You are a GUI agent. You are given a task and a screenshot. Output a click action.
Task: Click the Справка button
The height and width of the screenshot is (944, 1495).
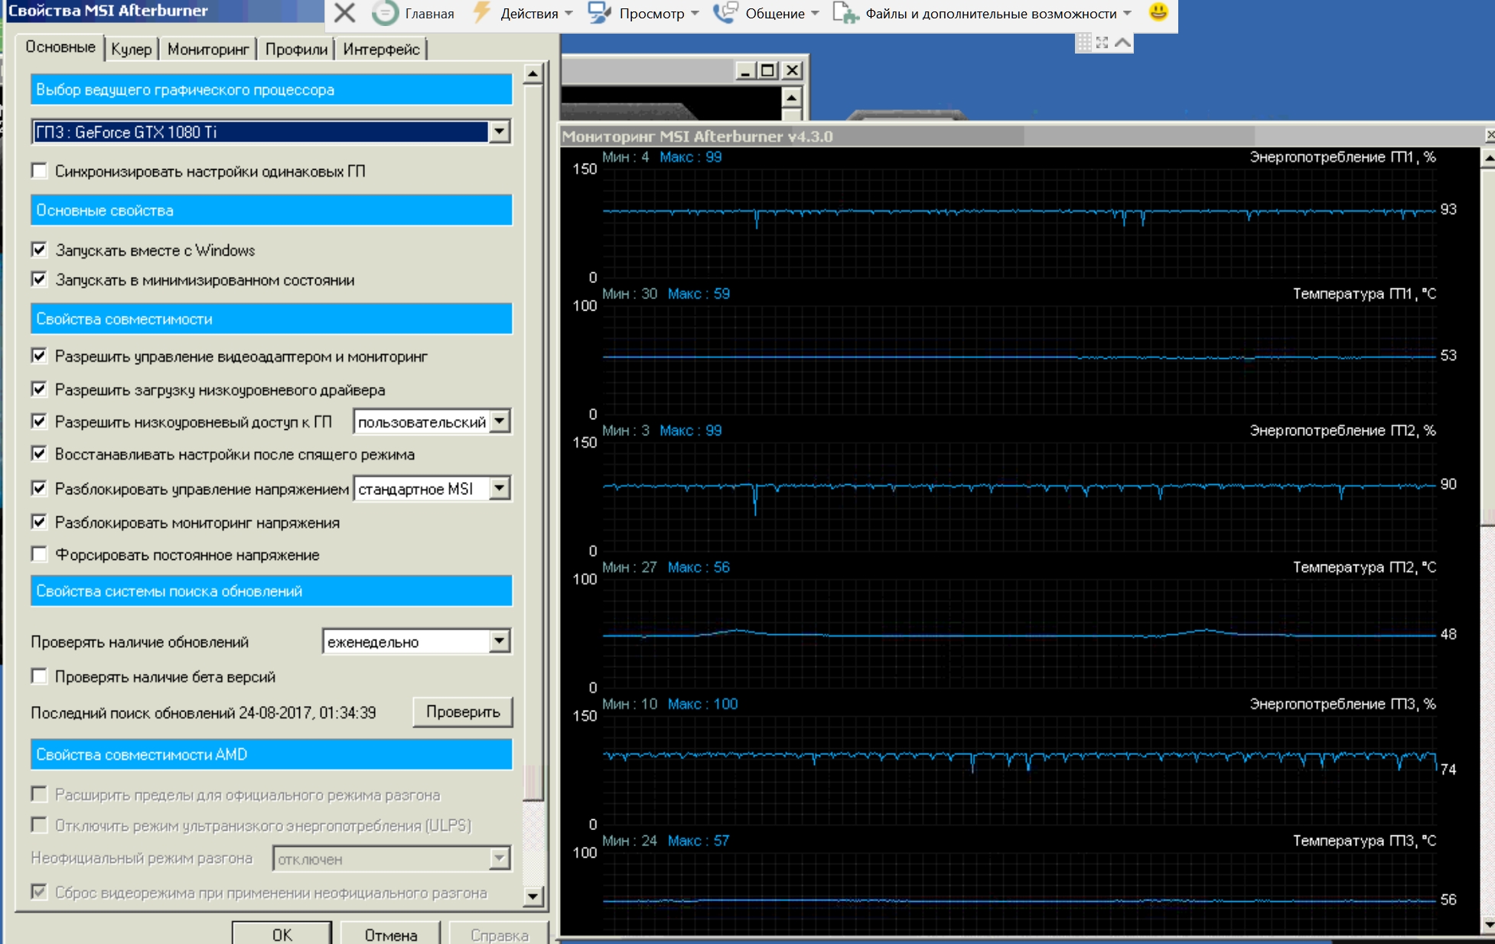(499, 934)
